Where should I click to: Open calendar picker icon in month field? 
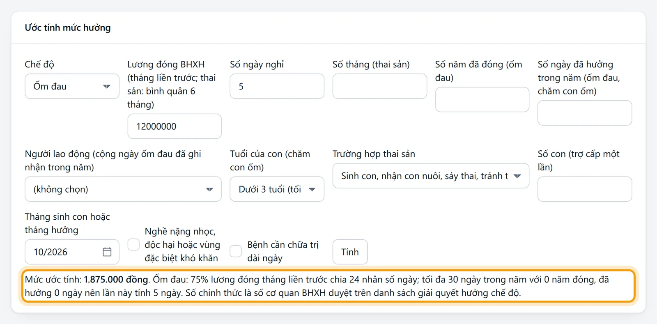(x=107, y=252)
